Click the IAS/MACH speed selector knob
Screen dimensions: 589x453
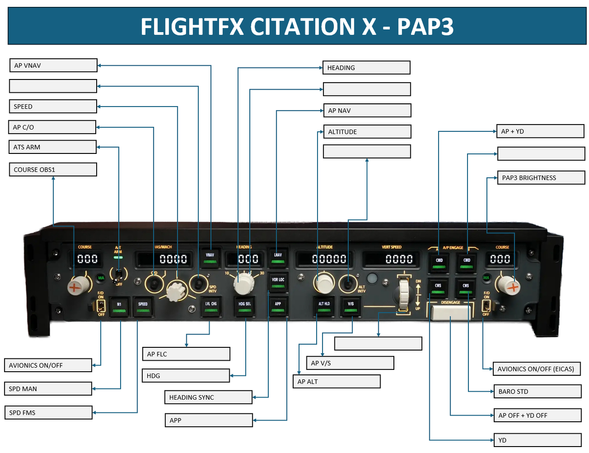pos(176,291)
